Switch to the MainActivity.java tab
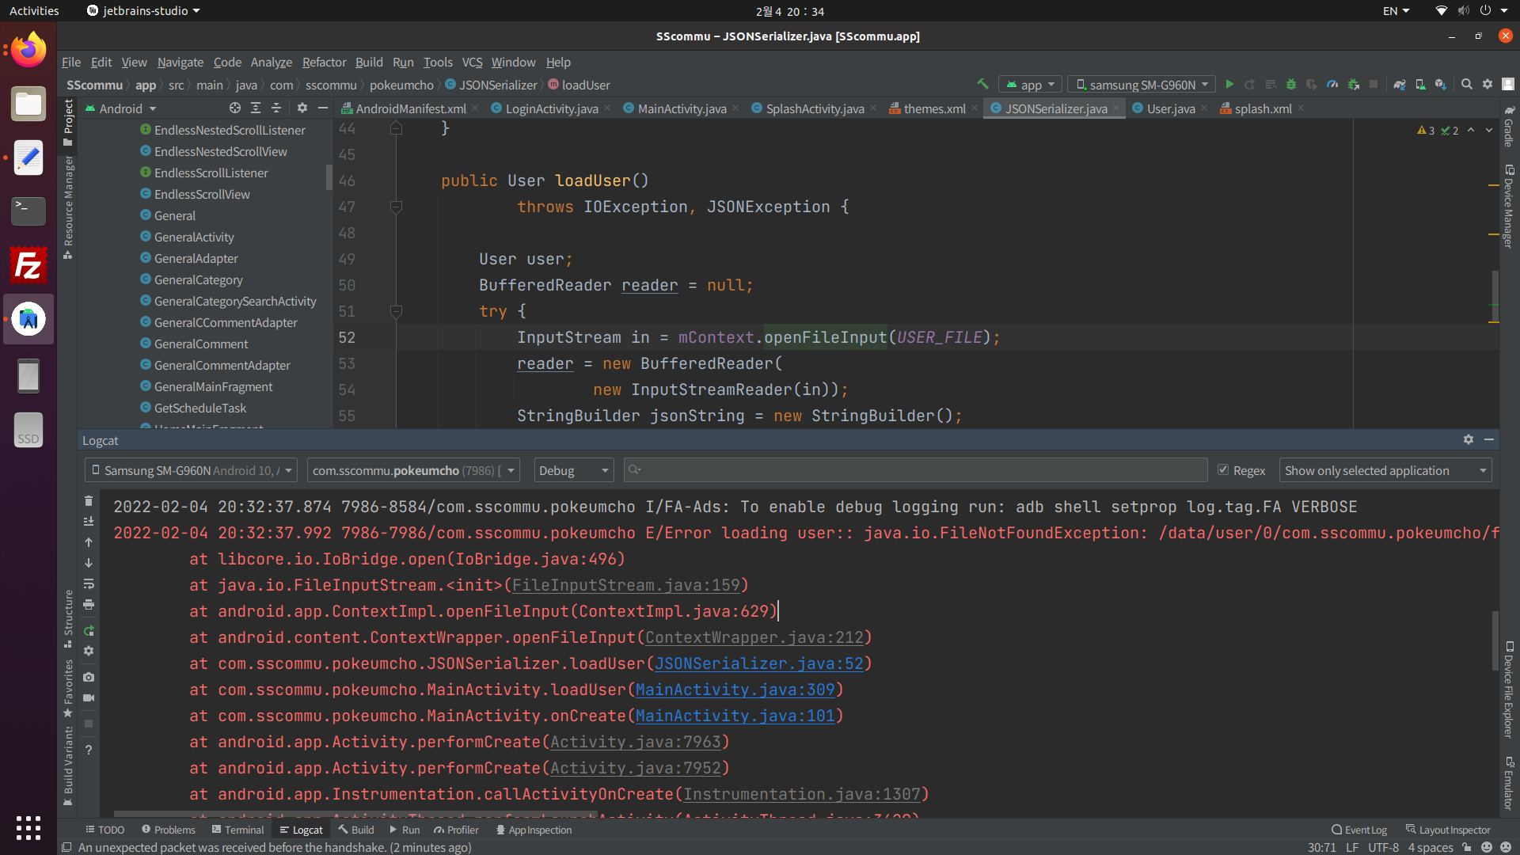This screenshot has height=855, width=1520. [682, 108]
